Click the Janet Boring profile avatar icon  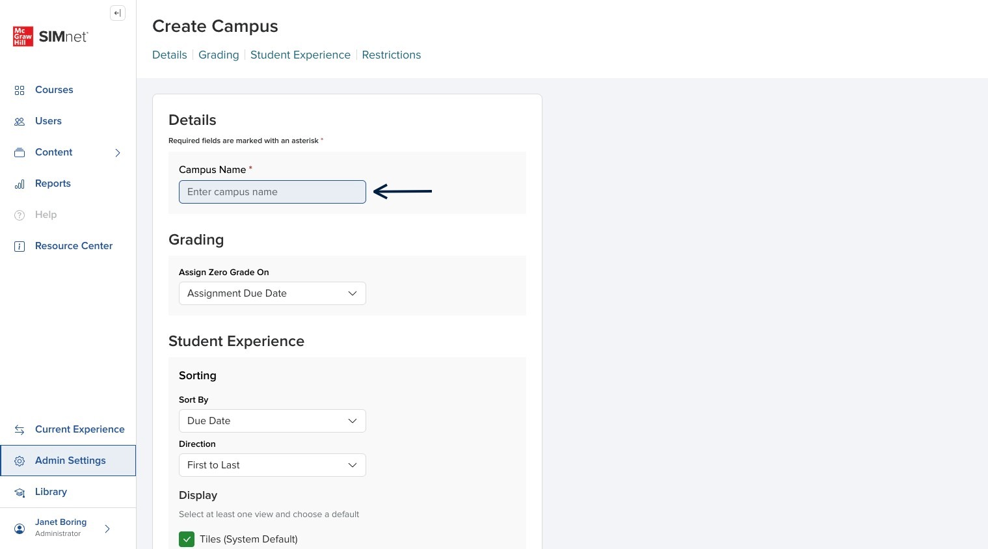click(20, 529)
